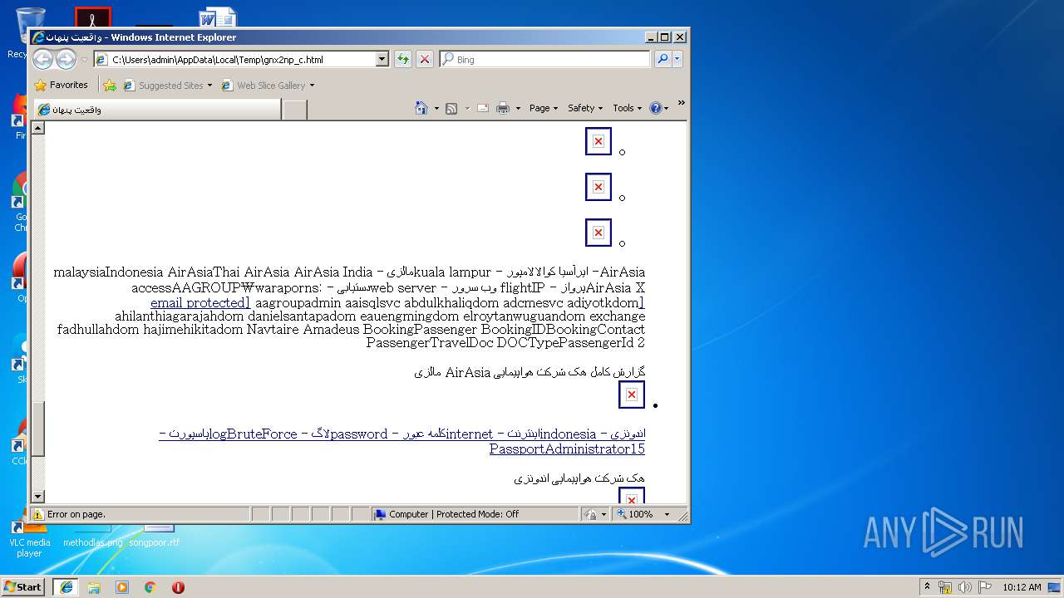This screenshot has width=1064, height=598.
Task: Expand the command bar overflow chevron
Action: 682,103
